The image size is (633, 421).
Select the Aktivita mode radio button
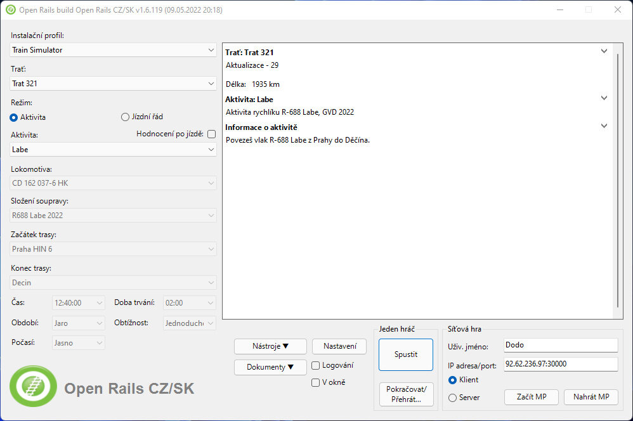14,117
